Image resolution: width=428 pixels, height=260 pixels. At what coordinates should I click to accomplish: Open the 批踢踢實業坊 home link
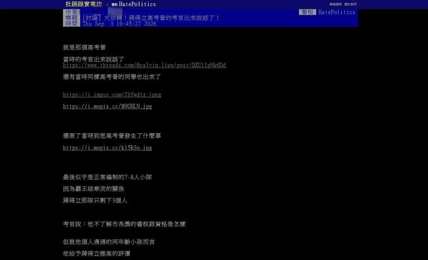[84, 4]
